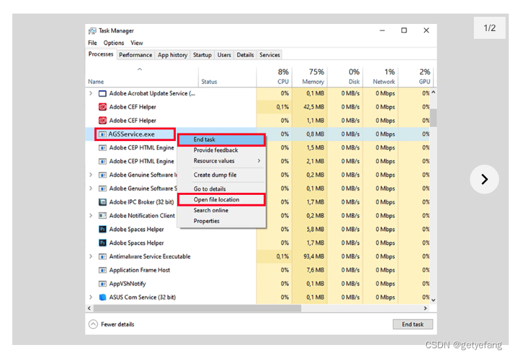Sort by the Memory column header
Screen dimensions: 512x356
[310, 77]
